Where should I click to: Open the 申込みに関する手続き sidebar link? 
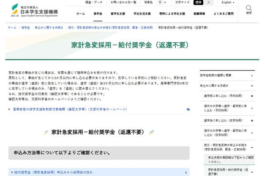(214, 86)
